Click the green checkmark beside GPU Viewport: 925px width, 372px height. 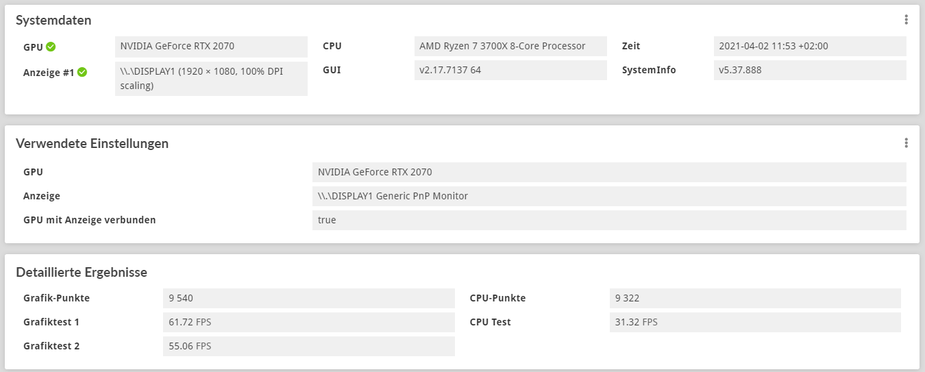click(51, 47)
